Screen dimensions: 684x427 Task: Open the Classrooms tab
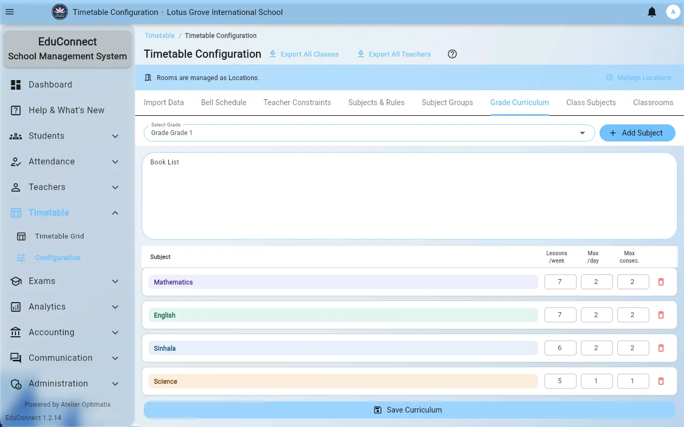[x=653, y=102]
